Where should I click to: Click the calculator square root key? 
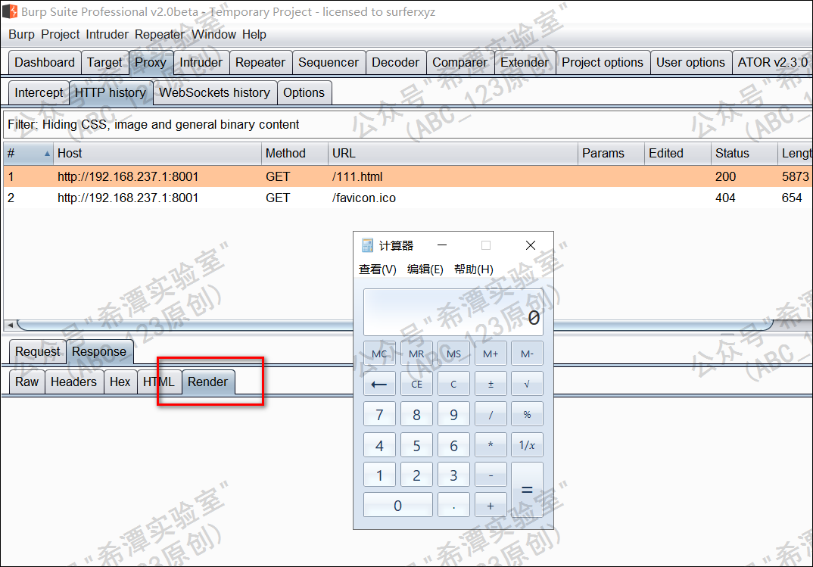528,385
